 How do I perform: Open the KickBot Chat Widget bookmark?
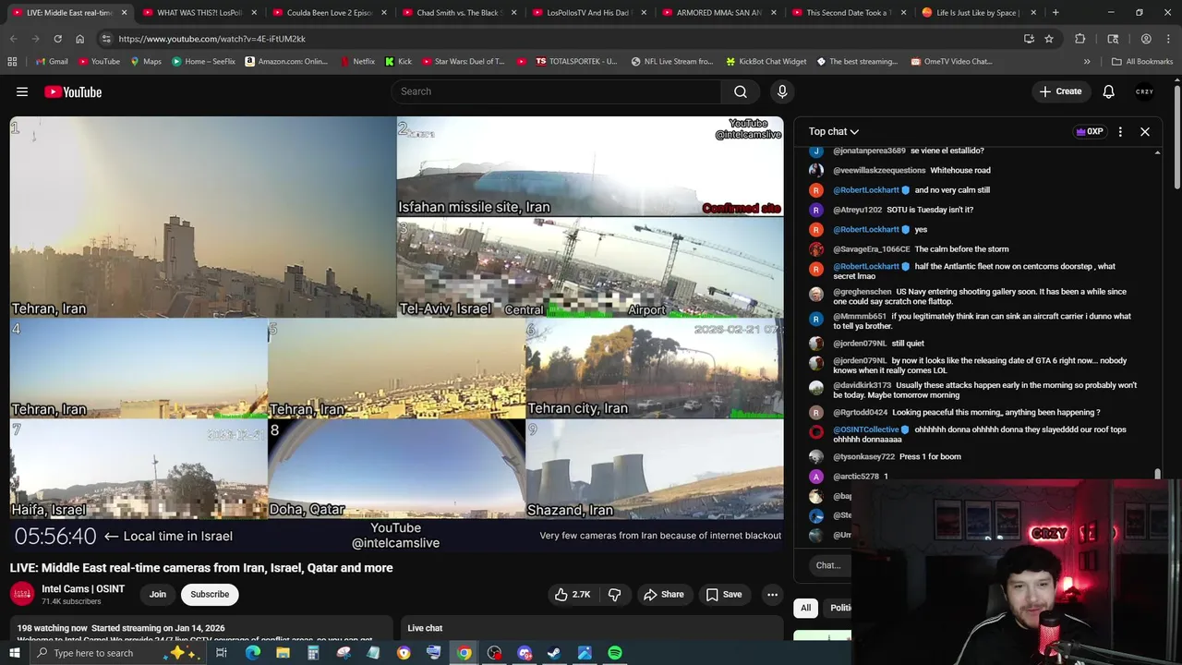coord(766,62)
